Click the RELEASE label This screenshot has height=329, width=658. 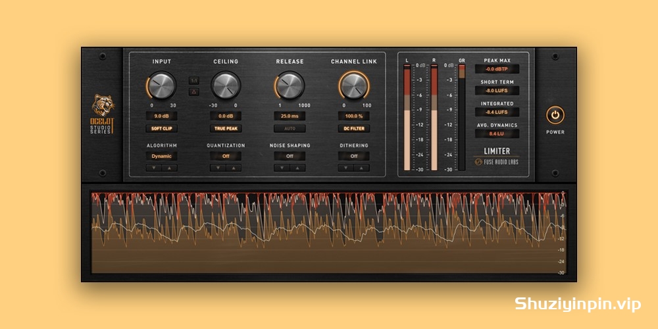pos(290,62)
